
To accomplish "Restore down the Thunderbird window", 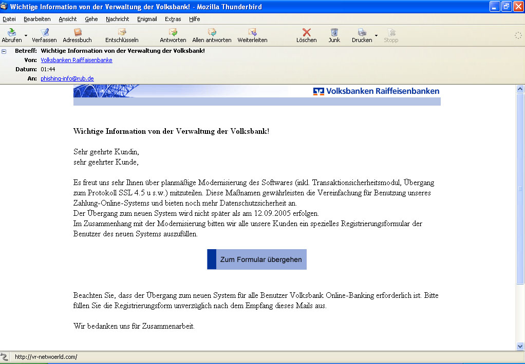I will (x=507, y=6).
